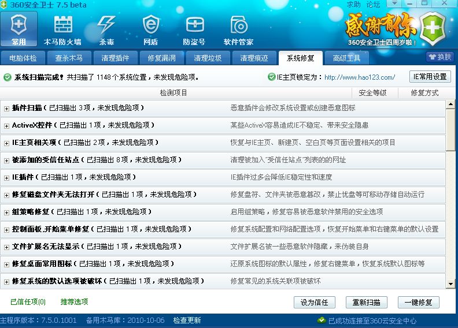Click the green check beside 系统扫描完成
458x328 pixels.
[8, 77]
